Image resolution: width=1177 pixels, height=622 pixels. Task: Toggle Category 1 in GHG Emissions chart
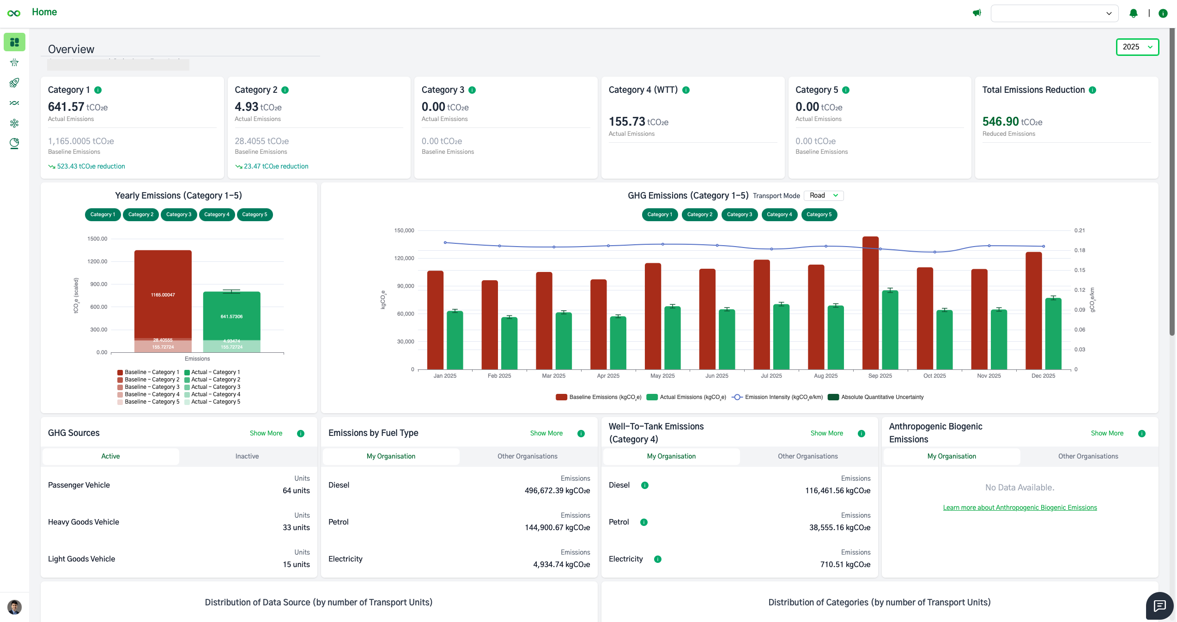tap(660, 215)
